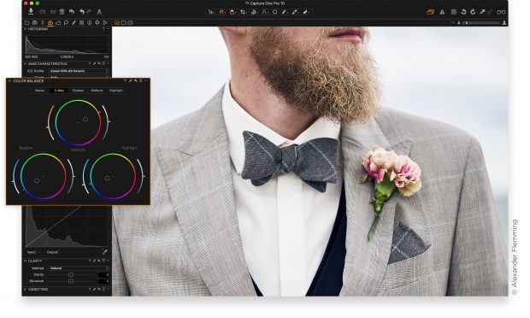Select the Master tab in Color Balance

39,91
